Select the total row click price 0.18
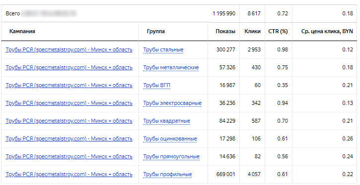The width and height of the screenshot is (360, 185). [348, 13]
